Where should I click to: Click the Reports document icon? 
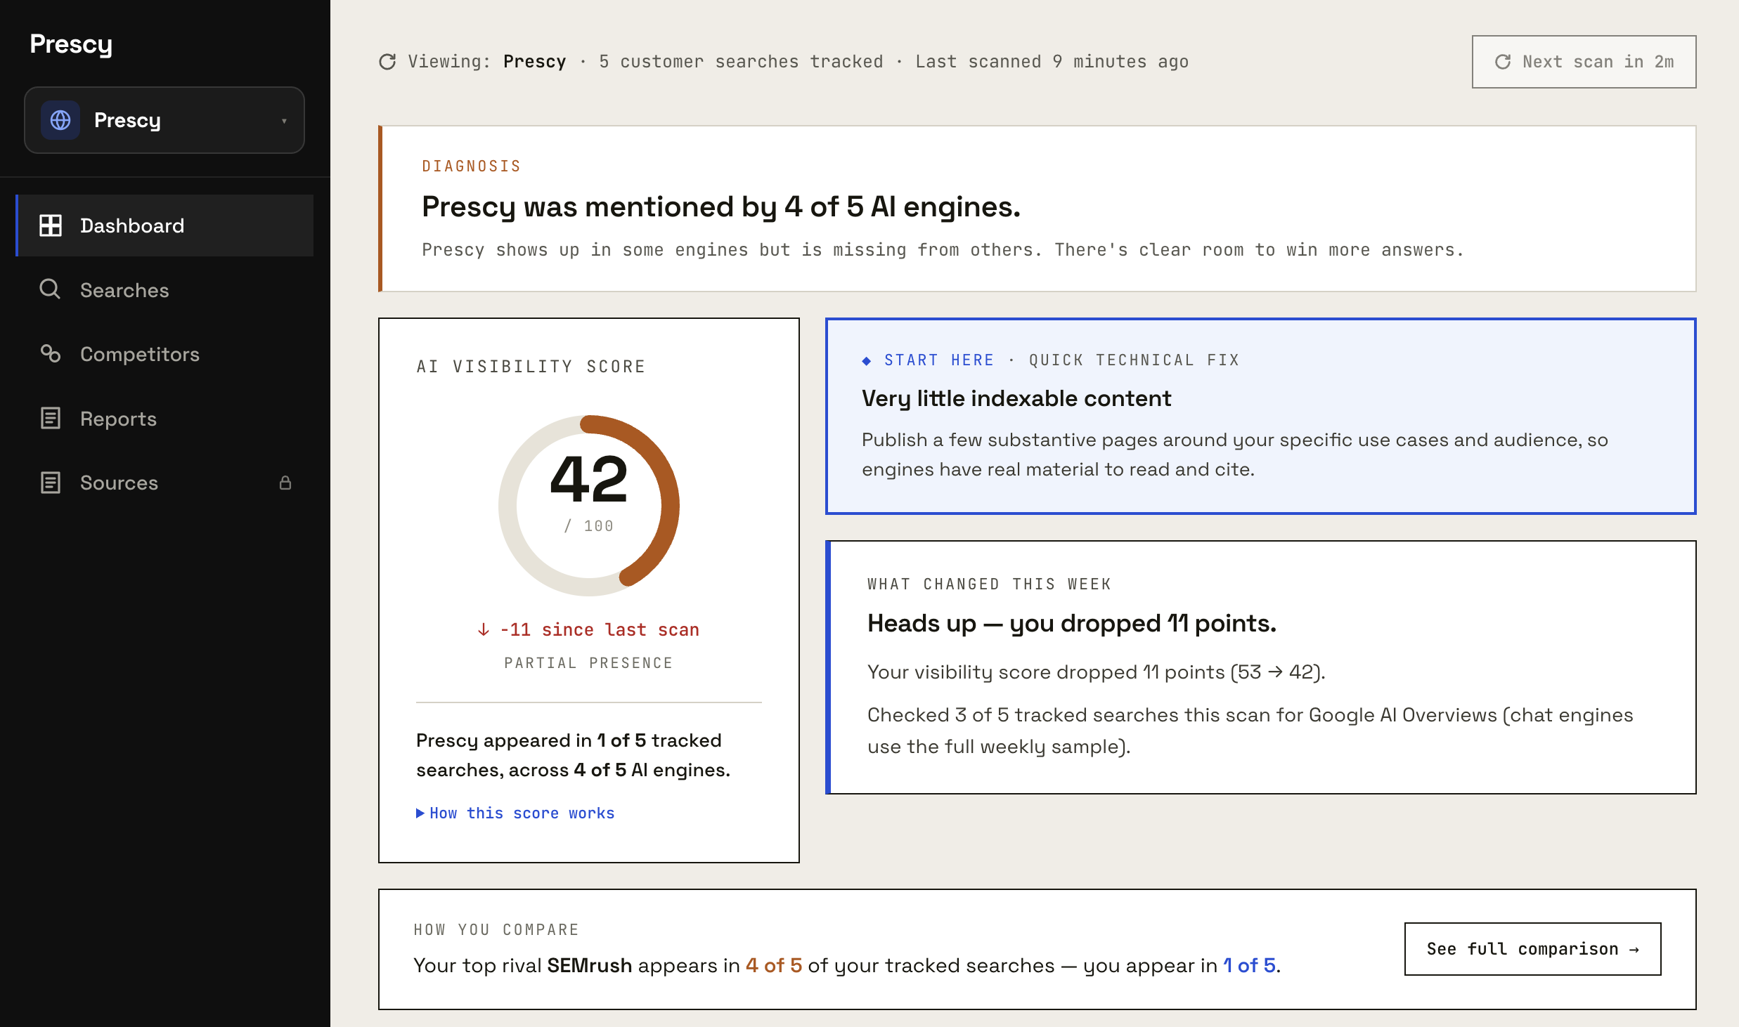(x=51, y=418)
